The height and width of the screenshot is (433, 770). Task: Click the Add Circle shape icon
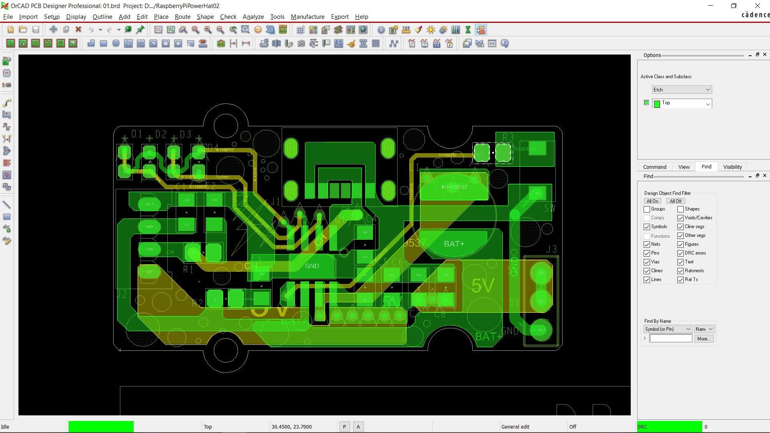point(116,43)
